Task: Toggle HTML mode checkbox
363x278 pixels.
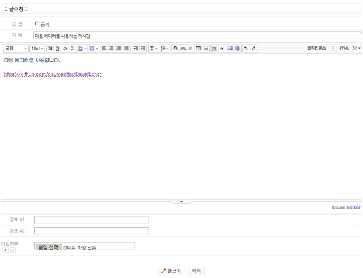Action: point(335,49)
